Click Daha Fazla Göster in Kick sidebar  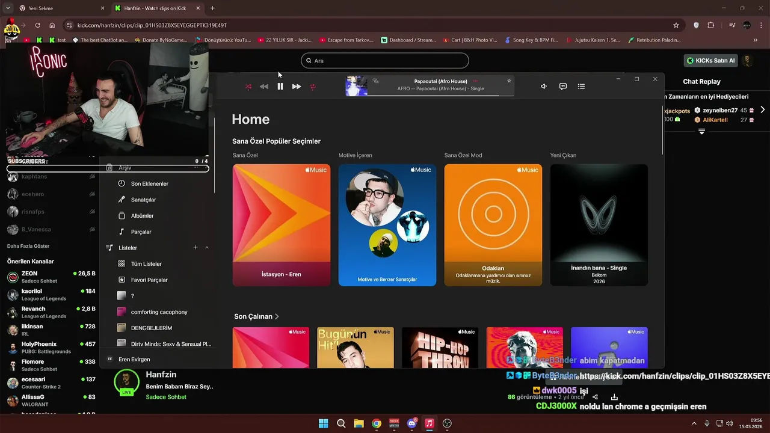pos(28,246)
